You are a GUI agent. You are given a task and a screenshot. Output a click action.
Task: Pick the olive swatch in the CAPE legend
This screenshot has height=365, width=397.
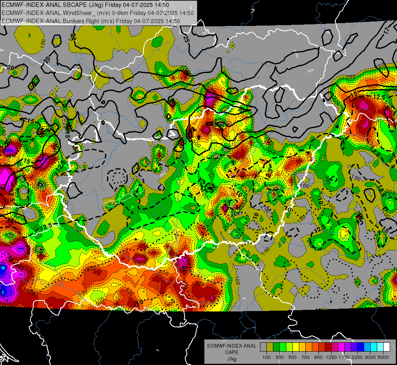pyautogui.click(x=270, y=347)
